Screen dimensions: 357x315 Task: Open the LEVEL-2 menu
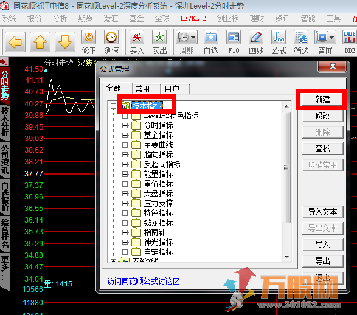click(x=193, y=18)
